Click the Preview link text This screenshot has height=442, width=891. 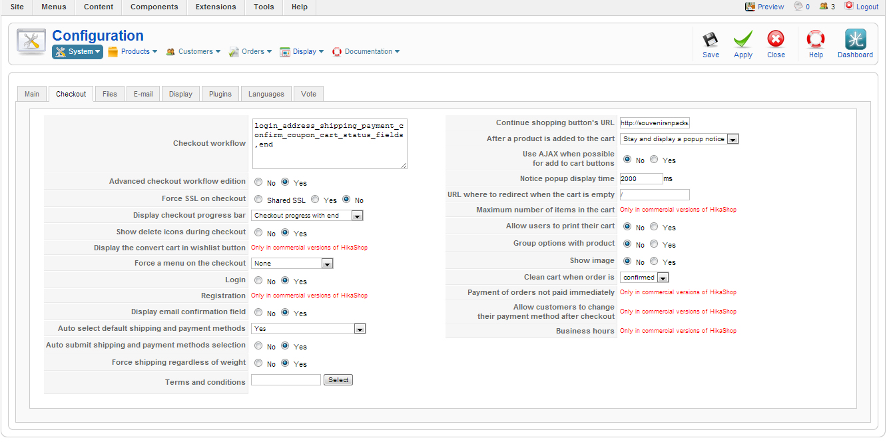(771, 7)
